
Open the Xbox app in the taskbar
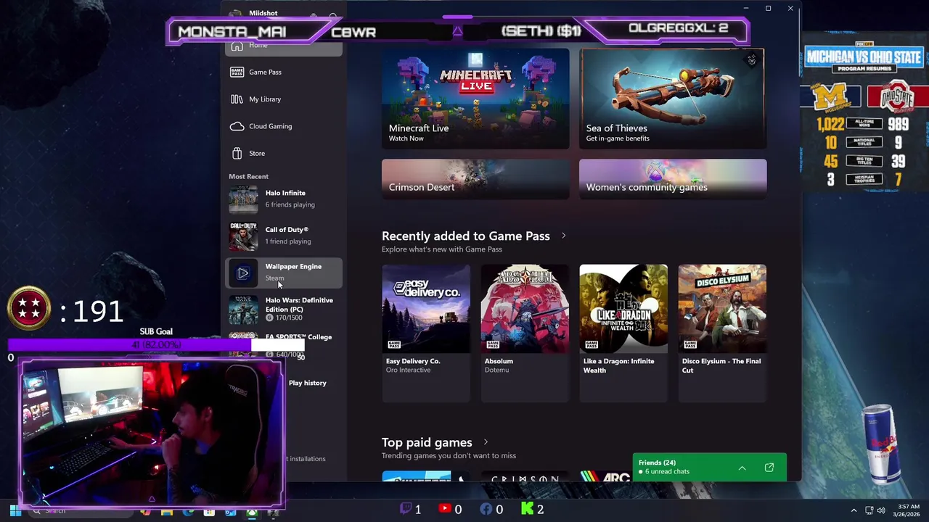pos(251,511)
